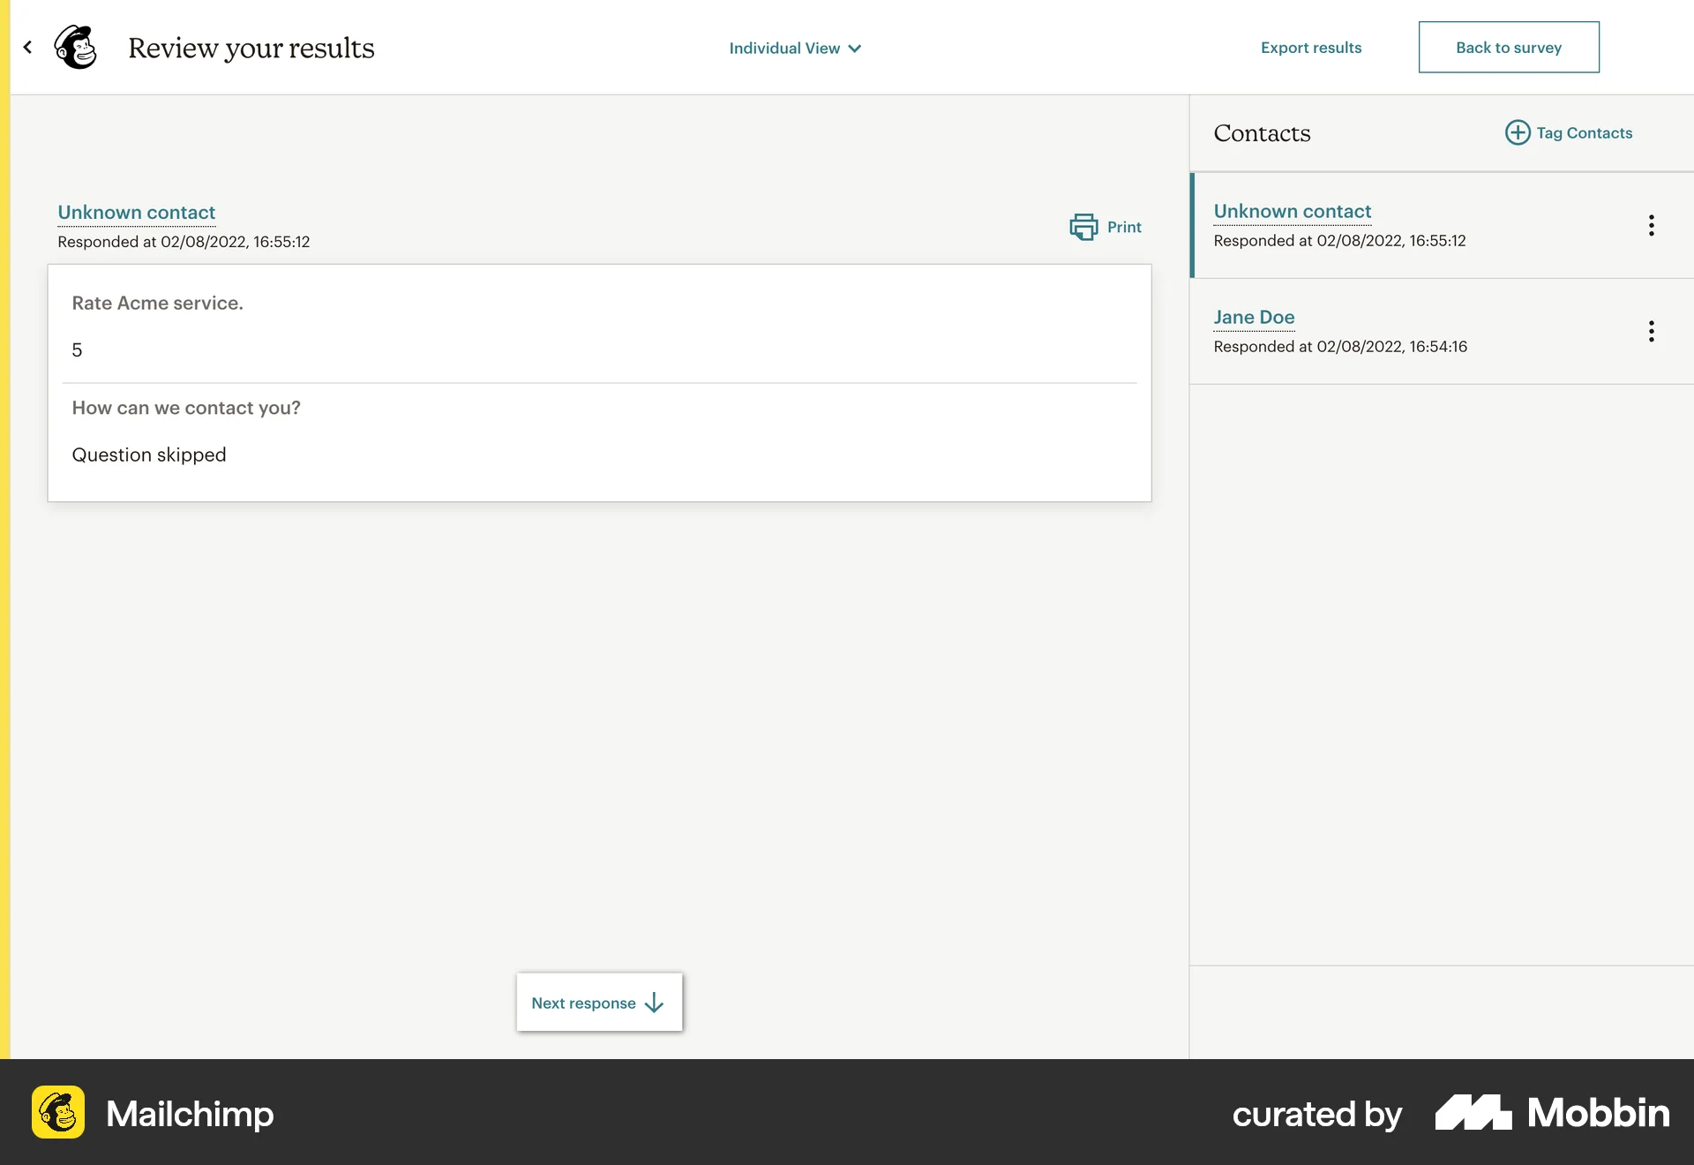
Task: Open the Export results option
Action: click(x=1311, y=48)
